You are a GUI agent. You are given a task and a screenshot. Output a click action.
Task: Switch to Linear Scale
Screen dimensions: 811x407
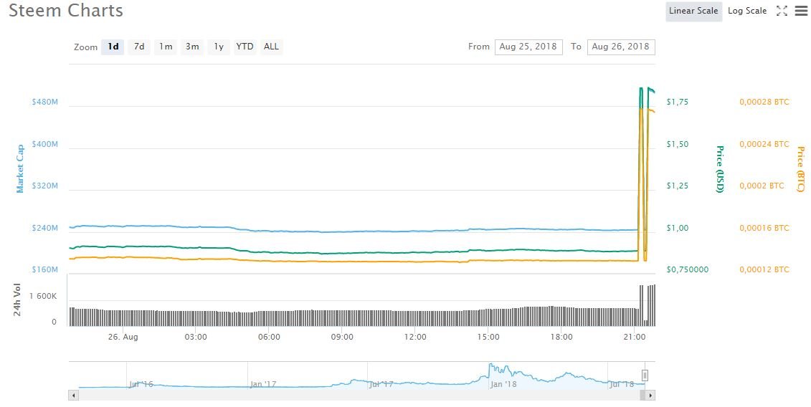coord(693,11)
